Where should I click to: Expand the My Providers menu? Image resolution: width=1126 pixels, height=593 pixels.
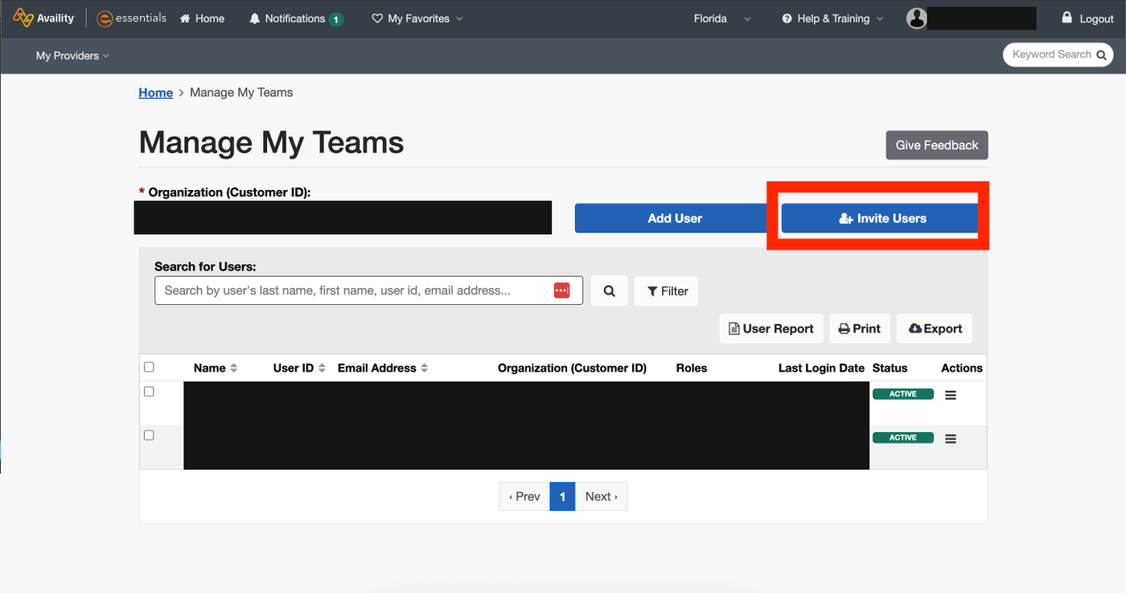pos(72,56)
